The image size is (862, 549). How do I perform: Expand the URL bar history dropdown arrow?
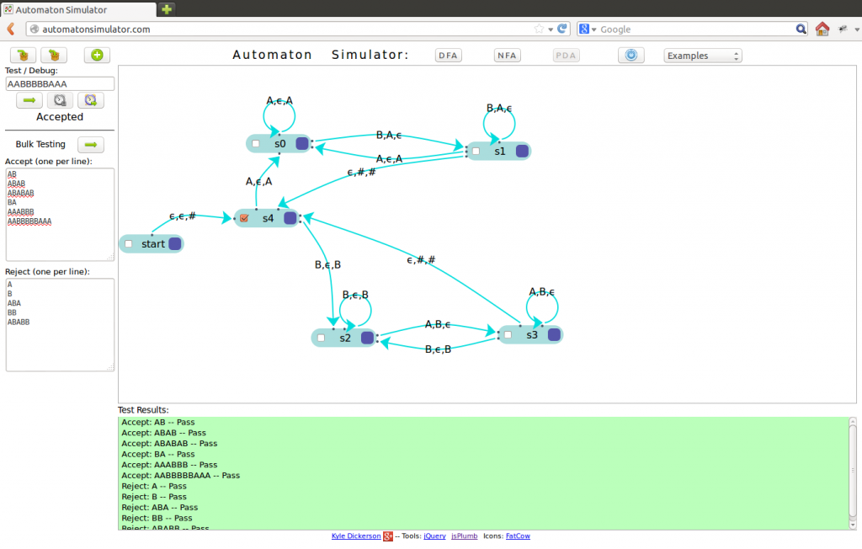[x=551, y=29]
